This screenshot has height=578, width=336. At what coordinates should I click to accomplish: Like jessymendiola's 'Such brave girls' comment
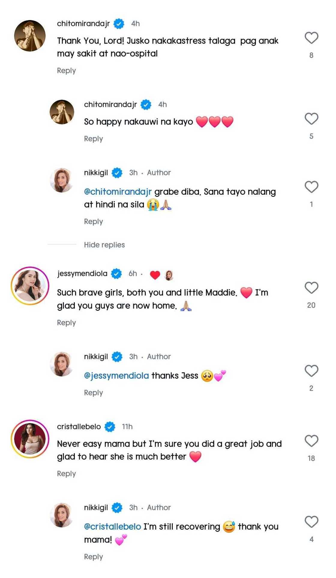311,288
